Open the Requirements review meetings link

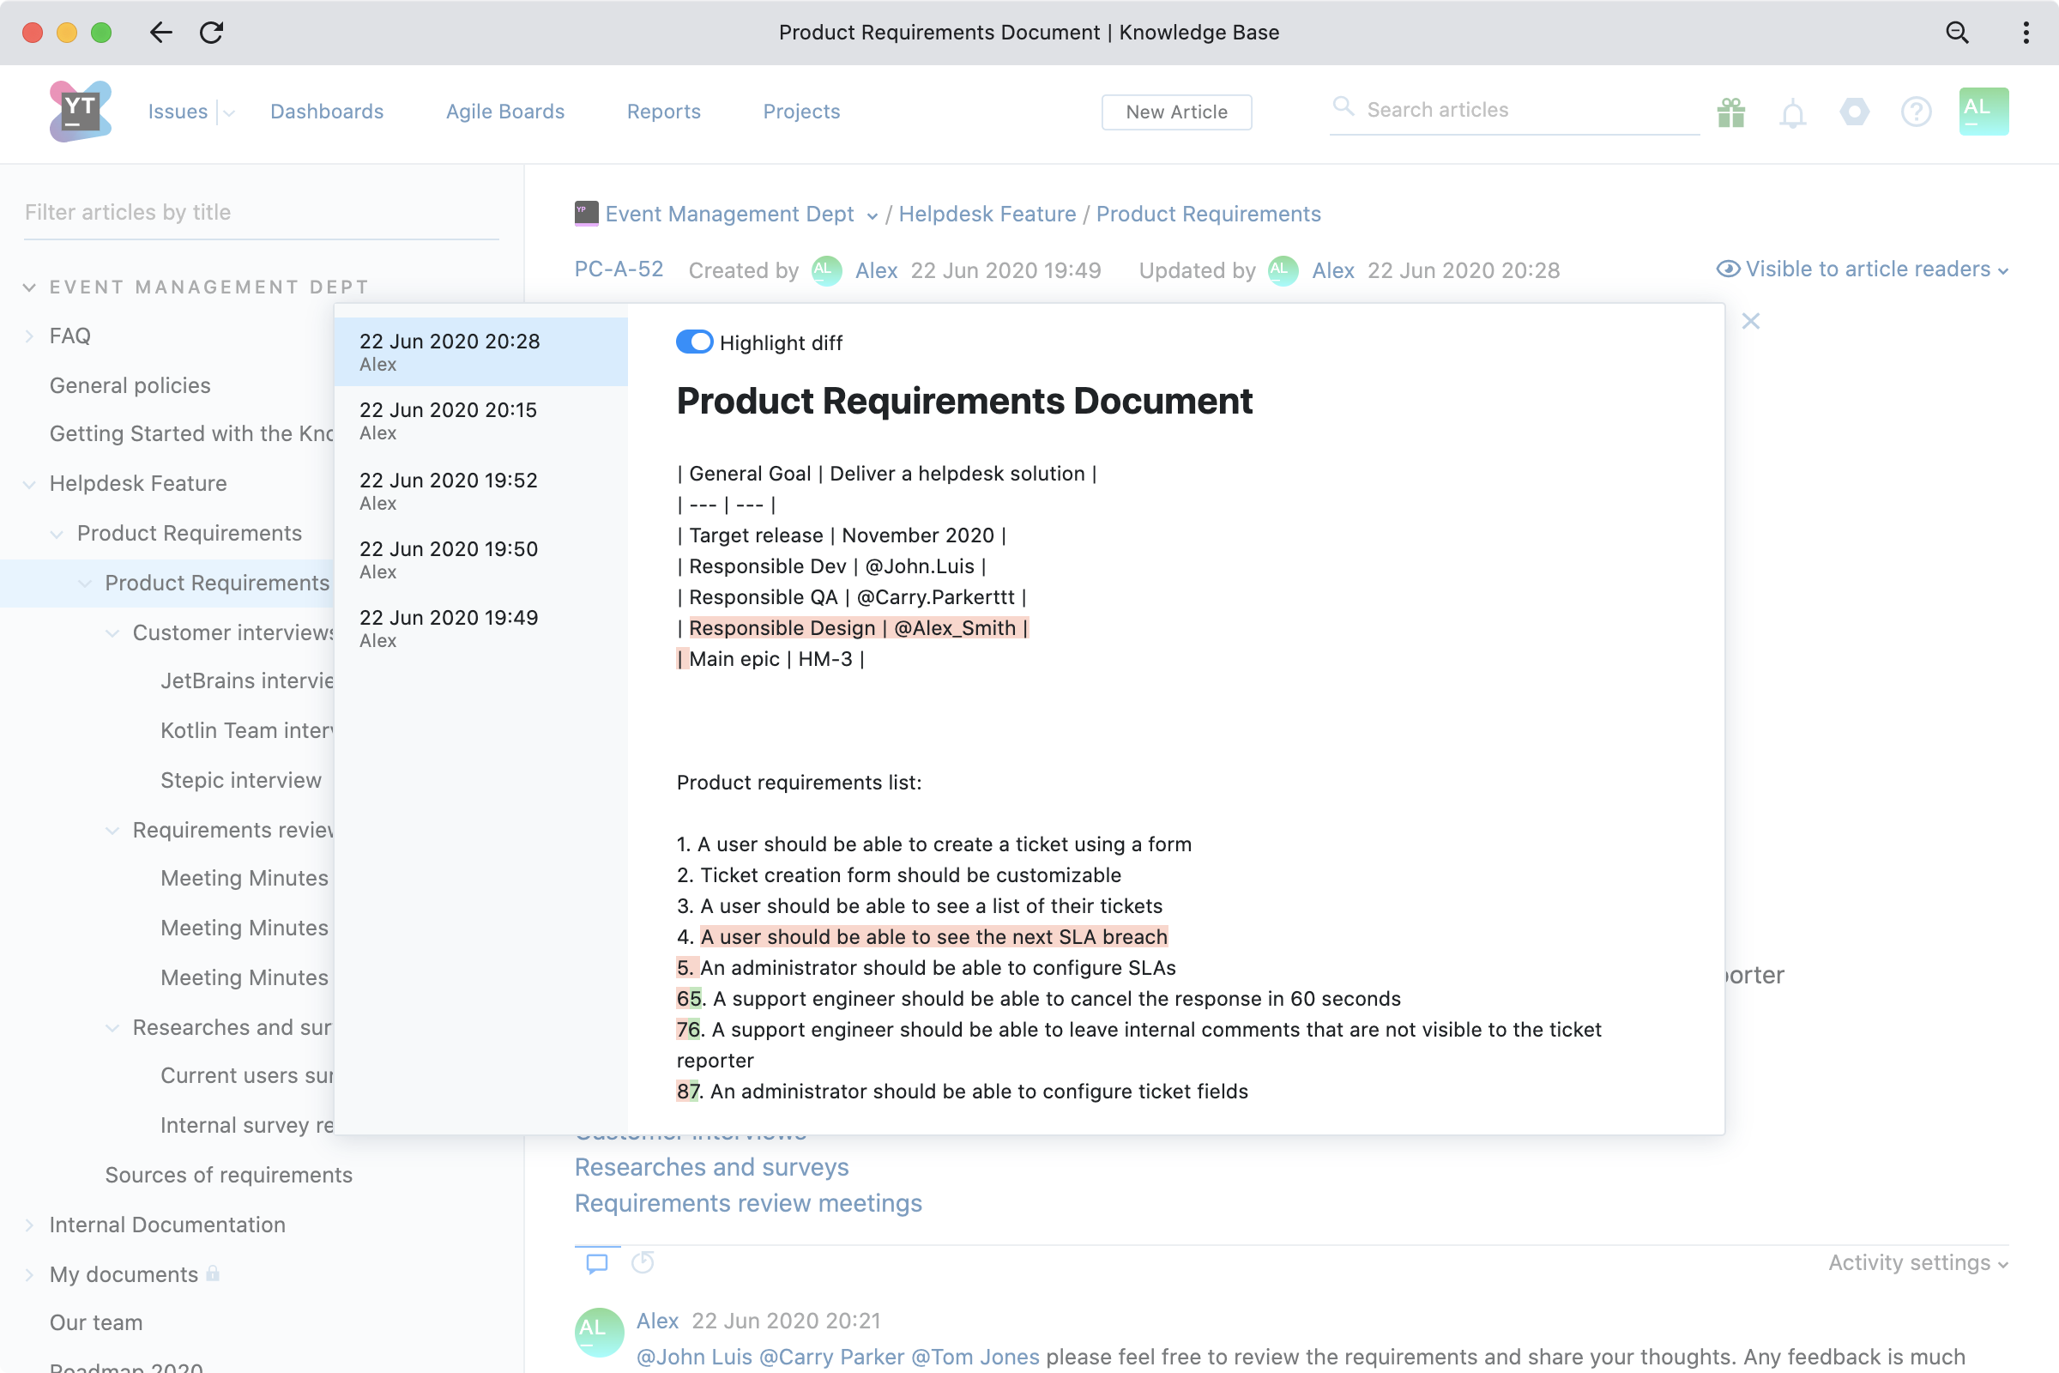747,1203
